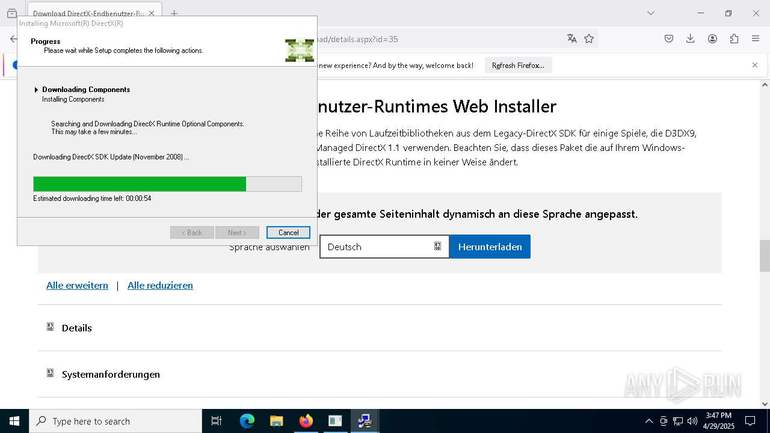This screenshot has height=433, width=770.
Task: Click the scrollbar up arrow
Action: (765, 85)
